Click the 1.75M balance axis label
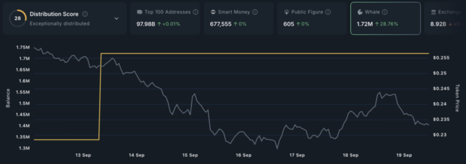The width and height of the screenshot is (466, 164). tap(23, 47)
